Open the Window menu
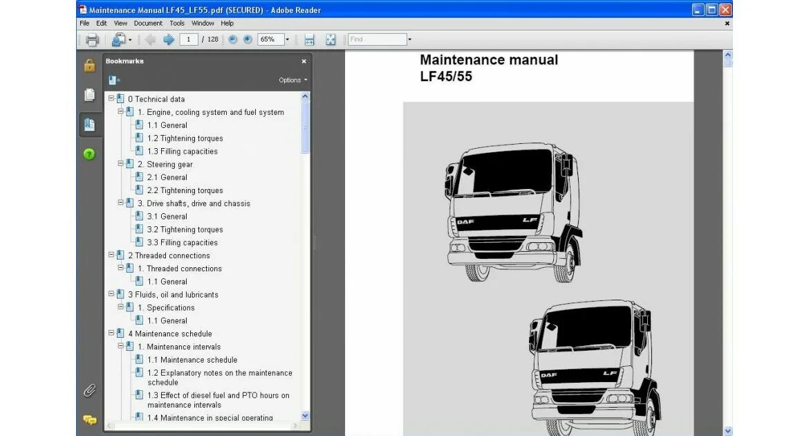The height and width of the screenshot is (436, 809). [x=203, y=24]
